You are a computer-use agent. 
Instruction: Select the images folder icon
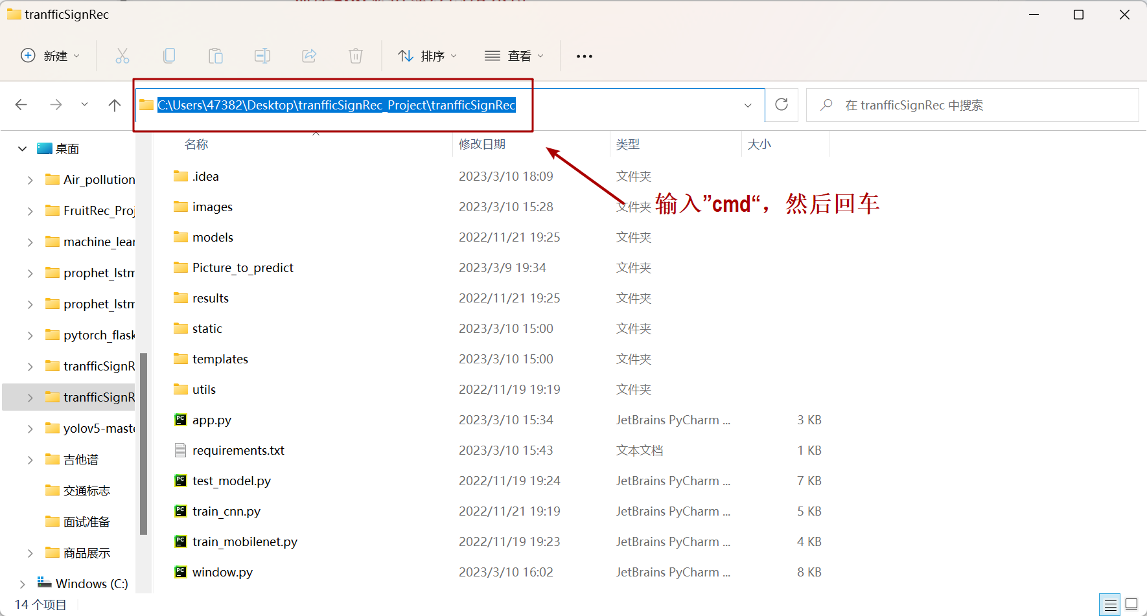pos(181,207)
